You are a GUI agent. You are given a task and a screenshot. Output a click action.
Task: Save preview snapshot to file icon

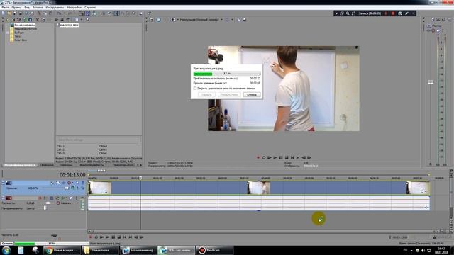click(x=244, y=20)
